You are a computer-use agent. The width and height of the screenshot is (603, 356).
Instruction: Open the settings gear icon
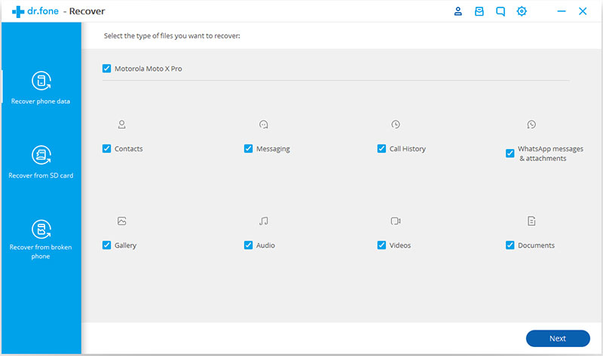click(x=522, y=11)
